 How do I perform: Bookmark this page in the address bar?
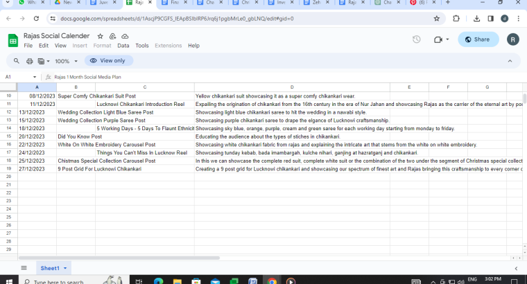coord(436,19)
